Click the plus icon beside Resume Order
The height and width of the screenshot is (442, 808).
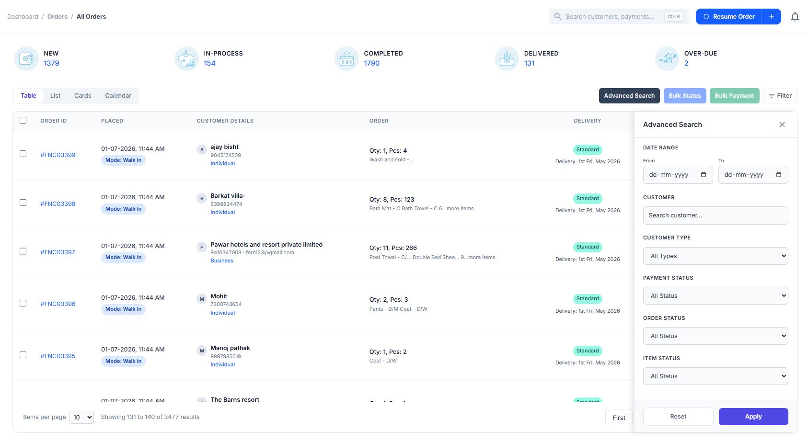[x=771, y=17]
